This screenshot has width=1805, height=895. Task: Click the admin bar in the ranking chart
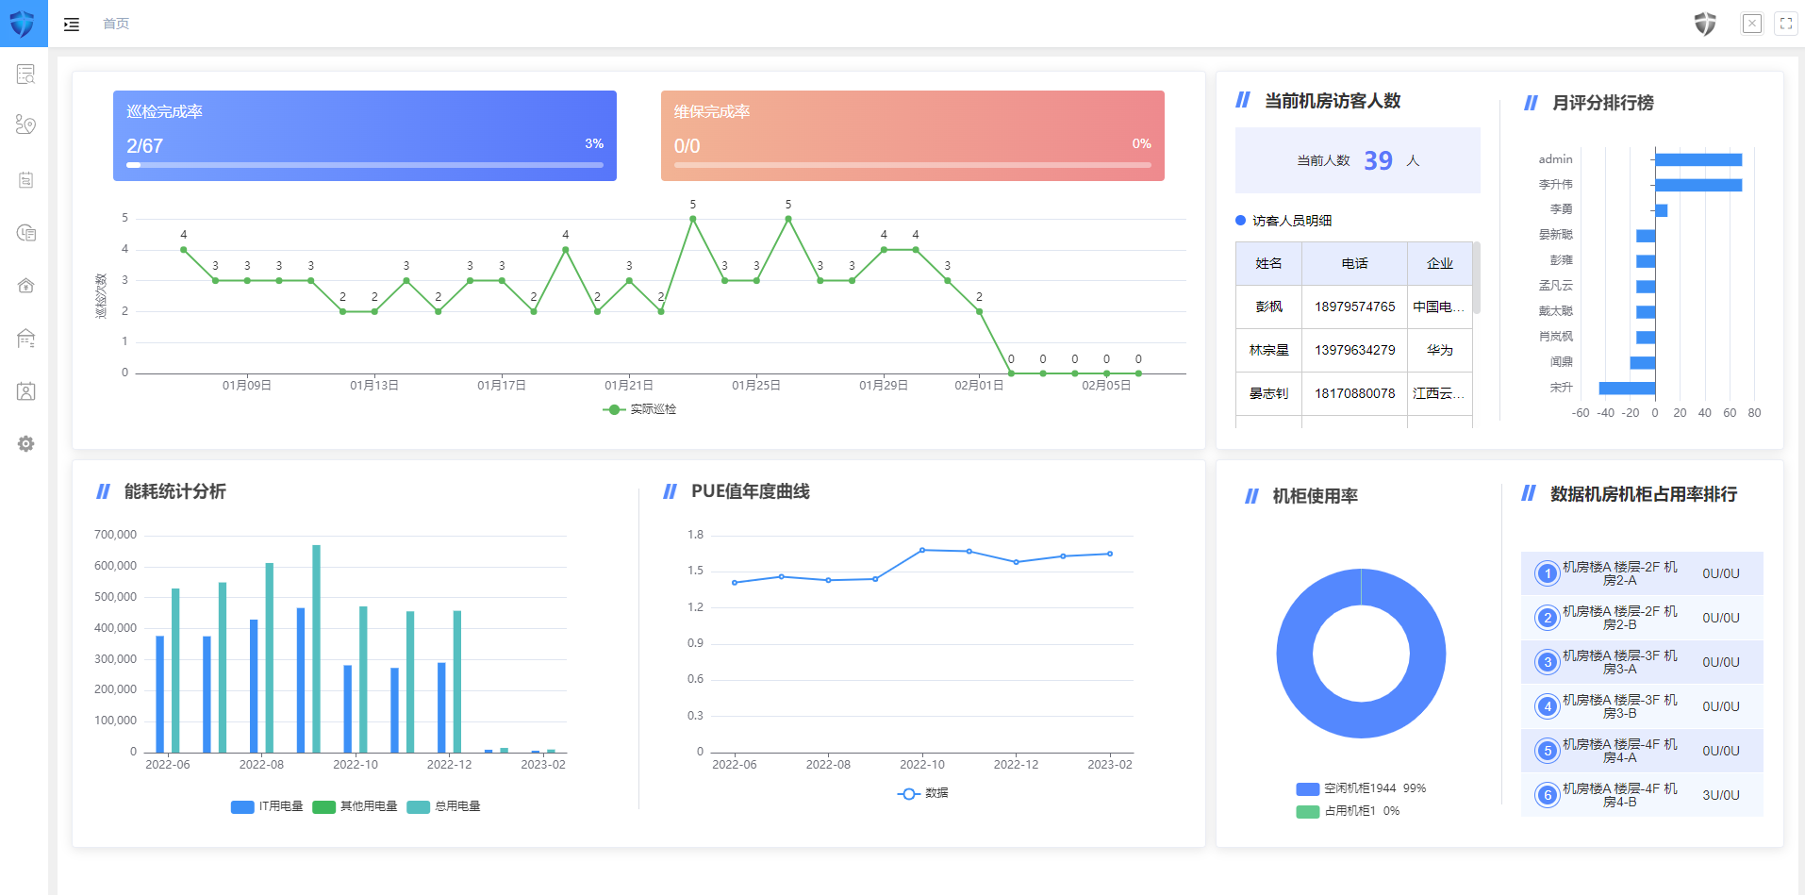point(1698,159)
